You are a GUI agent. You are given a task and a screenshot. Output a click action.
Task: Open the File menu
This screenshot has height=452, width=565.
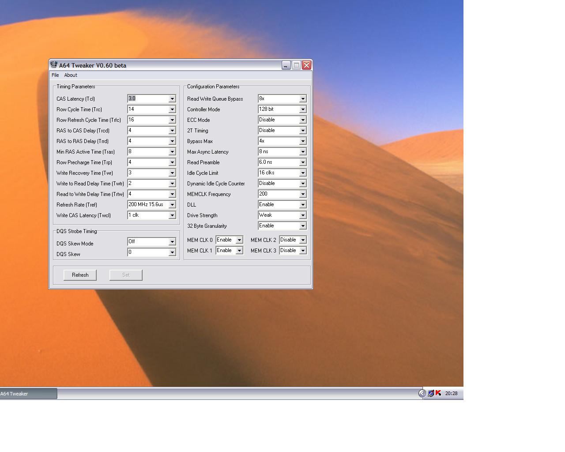[55, 75]
